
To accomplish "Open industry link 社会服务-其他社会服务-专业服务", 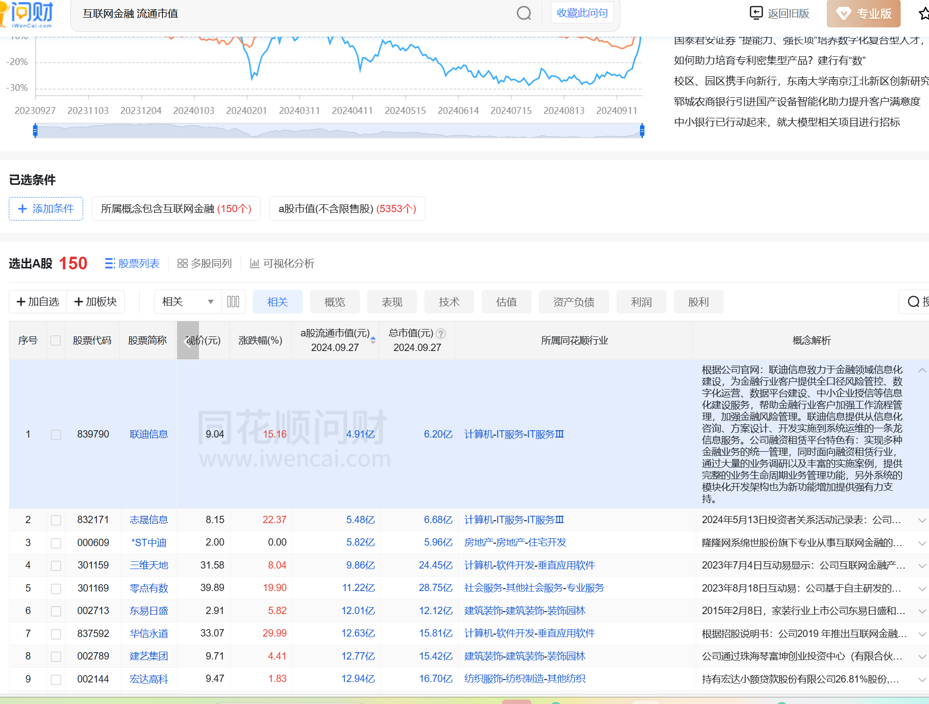I will pyautogui.click(x=534, y=588).
